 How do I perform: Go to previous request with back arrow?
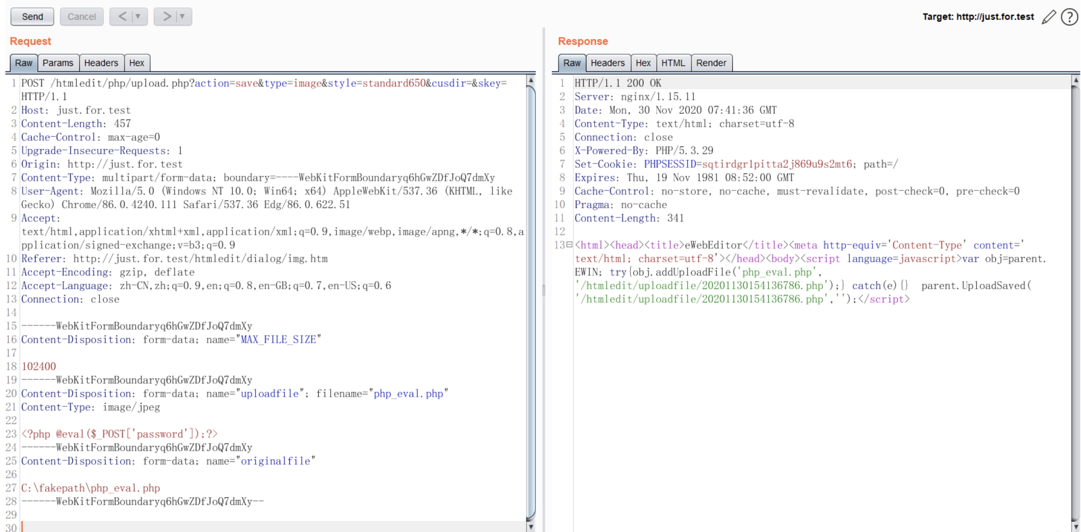pos(122,17)
